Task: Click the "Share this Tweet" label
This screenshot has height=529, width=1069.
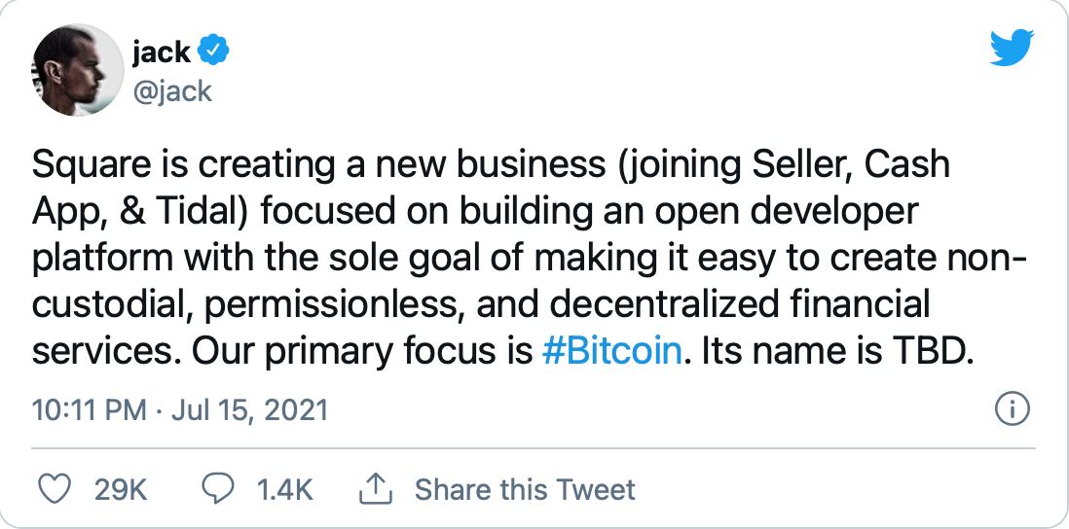Action: tap(525, 489)
